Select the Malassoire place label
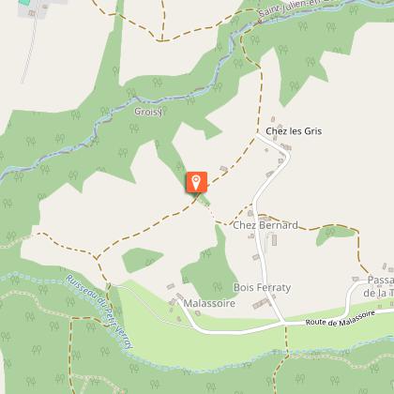 pos(209,303)
